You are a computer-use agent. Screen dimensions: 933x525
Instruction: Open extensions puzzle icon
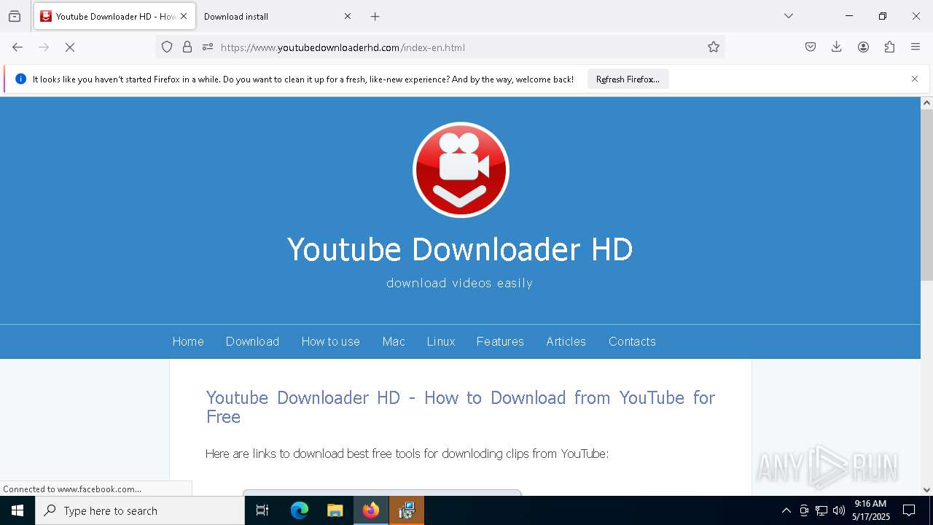point(889,47)
